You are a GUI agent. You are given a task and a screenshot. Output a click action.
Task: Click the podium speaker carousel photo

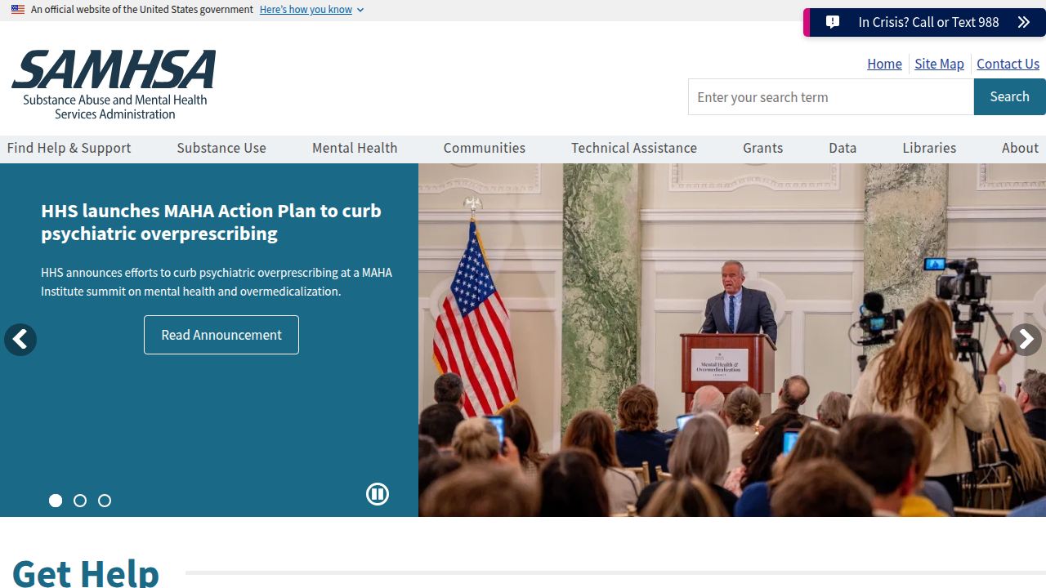[732, 340]
